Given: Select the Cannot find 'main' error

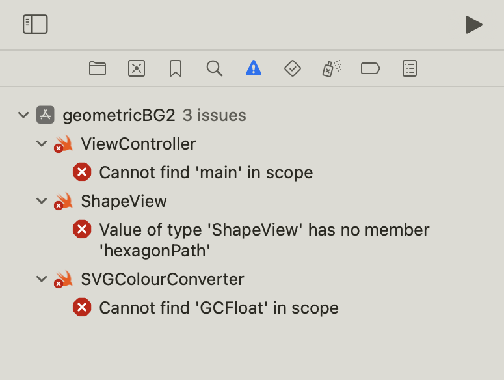Looking at the screenshot, I should [x=206, y=172].
